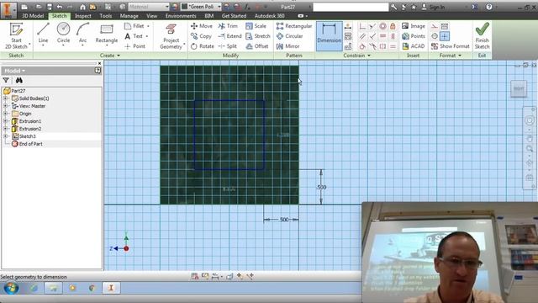
Task: Apply the Tangent constraint
Action: (362, 46)
